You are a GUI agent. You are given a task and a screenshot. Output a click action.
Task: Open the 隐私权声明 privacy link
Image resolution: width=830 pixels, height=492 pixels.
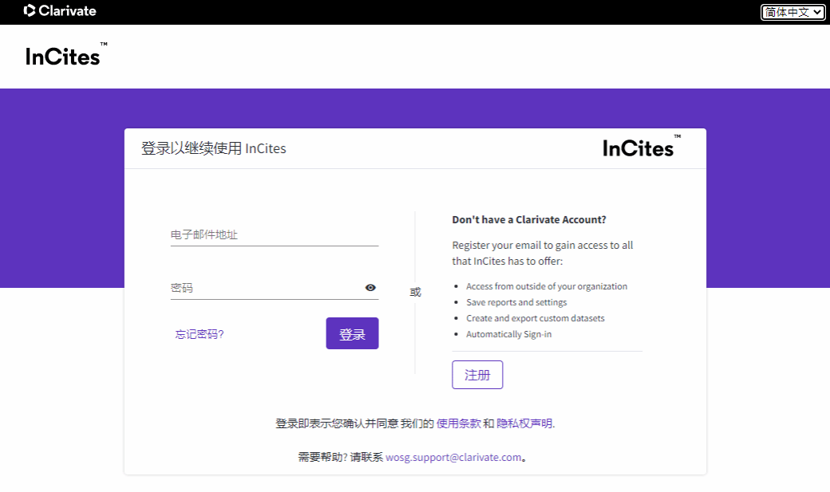pyautogui.click(x=524, y=423)
